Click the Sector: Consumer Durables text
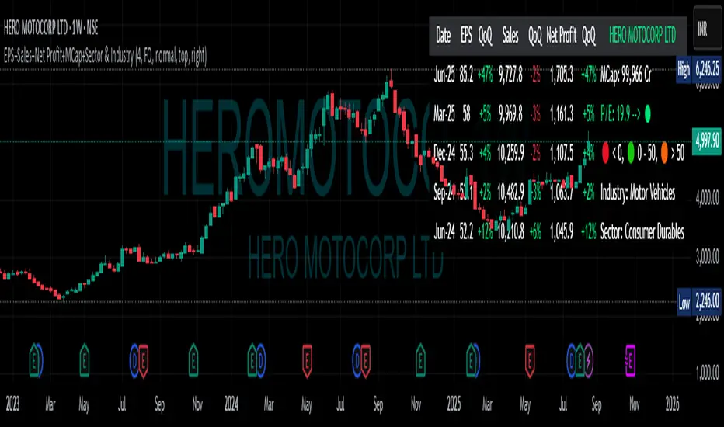Image resolution: width=724 pixels, height=427 pixels. pos(642,231)
